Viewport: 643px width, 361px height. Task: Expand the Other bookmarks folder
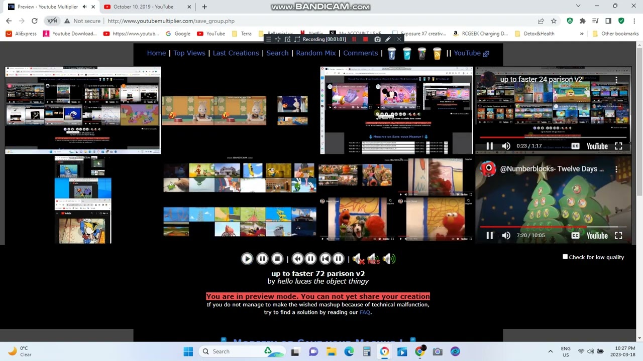pos(615,34)
